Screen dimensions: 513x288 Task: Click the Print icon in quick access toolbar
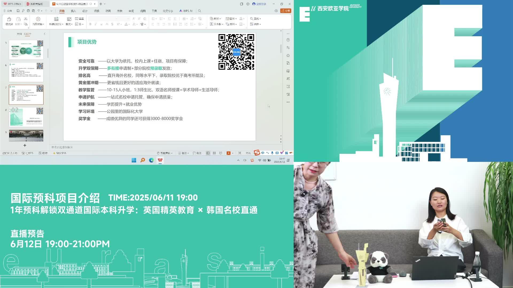pyautogui.click(x=28, y=11)
